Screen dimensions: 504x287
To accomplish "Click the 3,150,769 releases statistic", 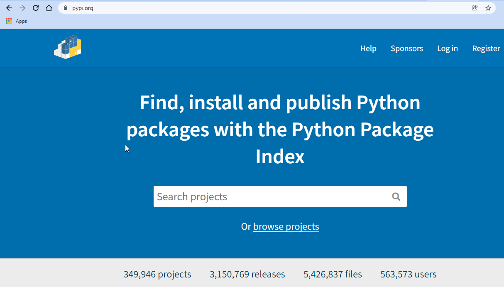I will pyautogui.click(x=247, y=274).
